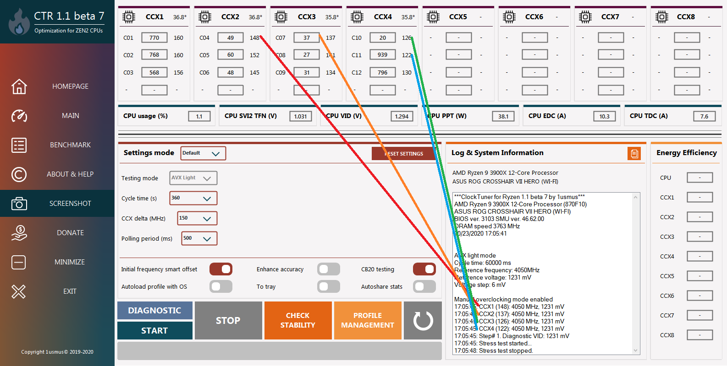
Task: Click the "Copyright 1usmus© 2019-2020" text
Action: [57, 352]
